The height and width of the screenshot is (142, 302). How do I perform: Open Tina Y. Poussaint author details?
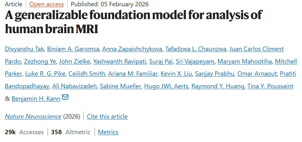coord(270,86)
